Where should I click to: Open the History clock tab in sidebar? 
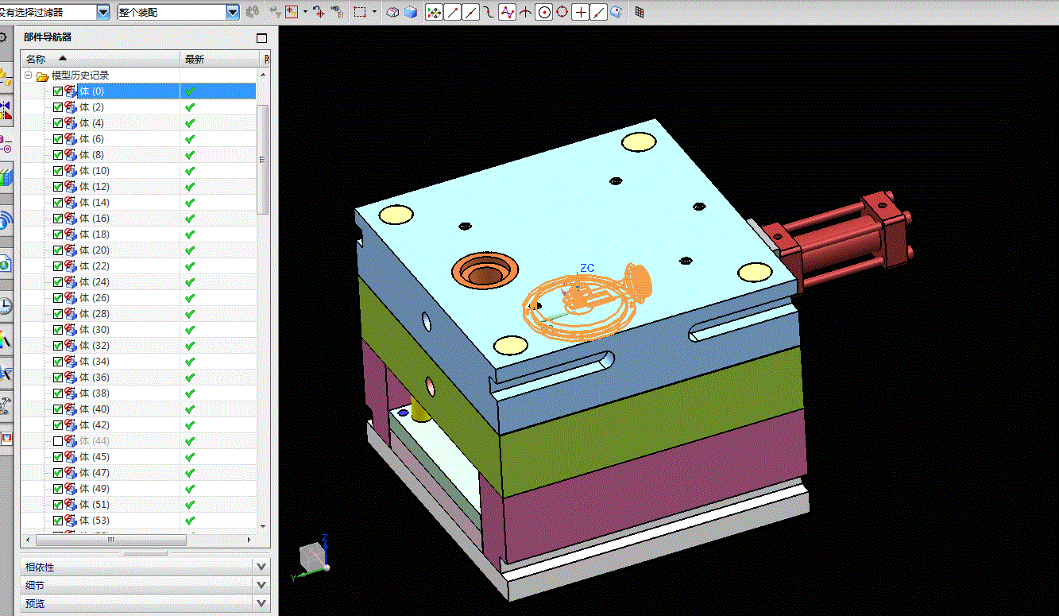pyautogui.click(x=6, y=306)
